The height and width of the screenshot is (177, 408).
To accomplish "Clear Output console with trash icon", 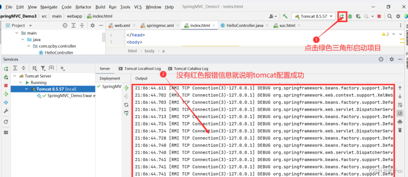I will [400, 130].
